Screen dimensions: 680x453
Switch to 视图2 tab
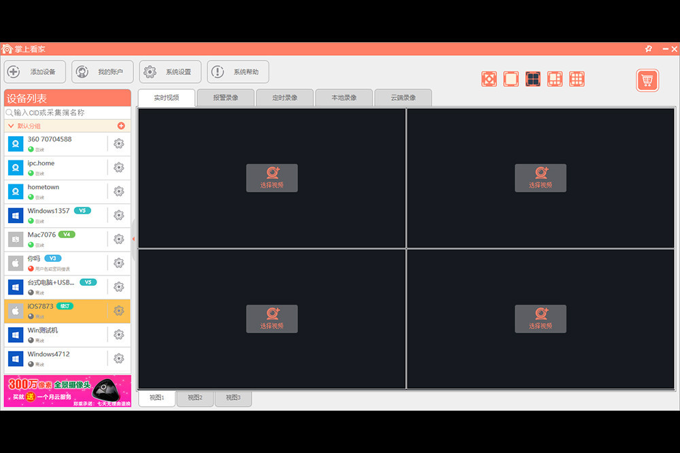pos(195,398)
